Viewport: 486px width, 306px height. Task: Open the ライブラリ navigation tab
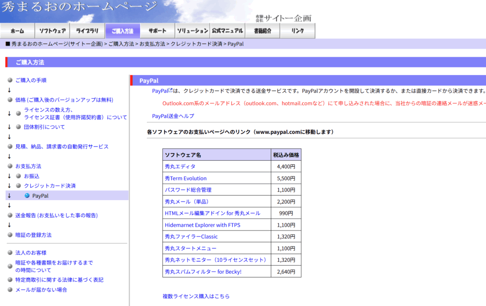click(x=87, y=31)
